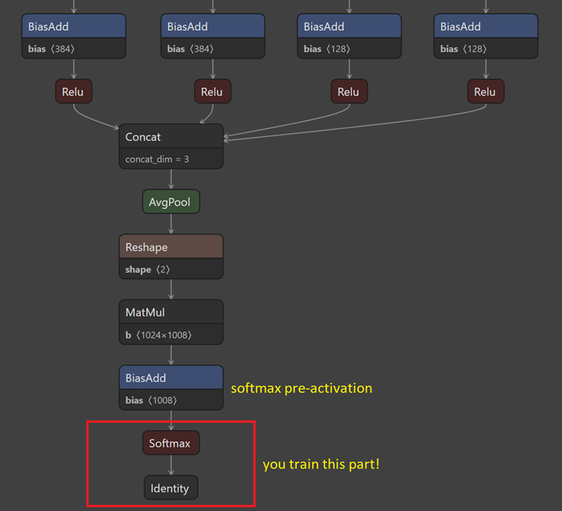Viewport: 562px width, 511px height.
Task: Select the third Relu node from left
Action: (348, 92)
